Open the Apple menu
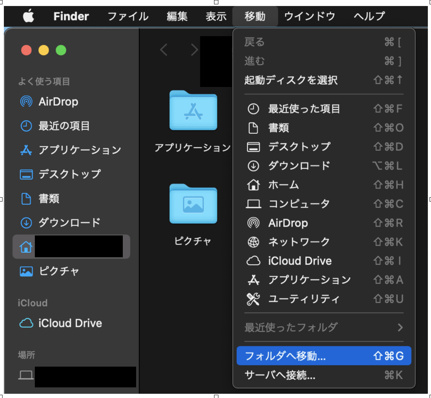Screen dimensions: 431x398 (x=29, y=16)
